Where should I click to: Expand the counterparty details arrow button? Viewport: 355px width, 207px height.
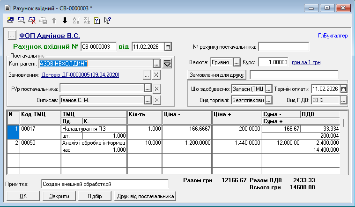click(167, 63)
